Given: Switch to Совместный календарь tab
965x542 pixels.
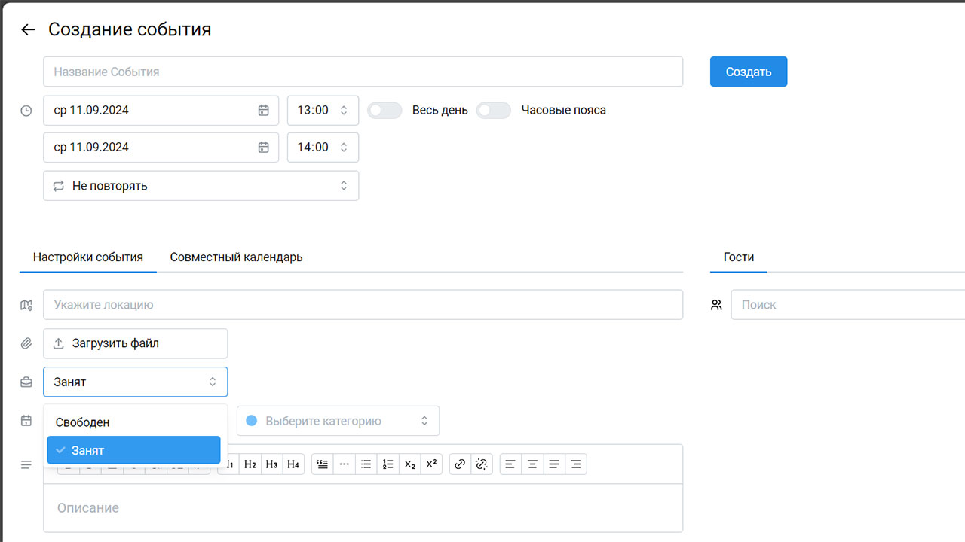Looking at the screenshot, I should (236, 257).
